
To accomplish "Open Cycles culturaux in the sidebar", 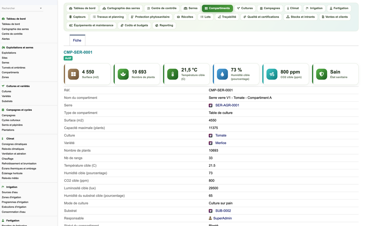I will (x=11, y=120).
